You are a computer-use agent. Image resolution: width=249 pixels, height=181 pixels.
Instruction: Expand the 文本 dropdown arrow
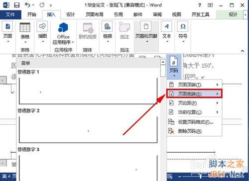(x=167, y=41)
